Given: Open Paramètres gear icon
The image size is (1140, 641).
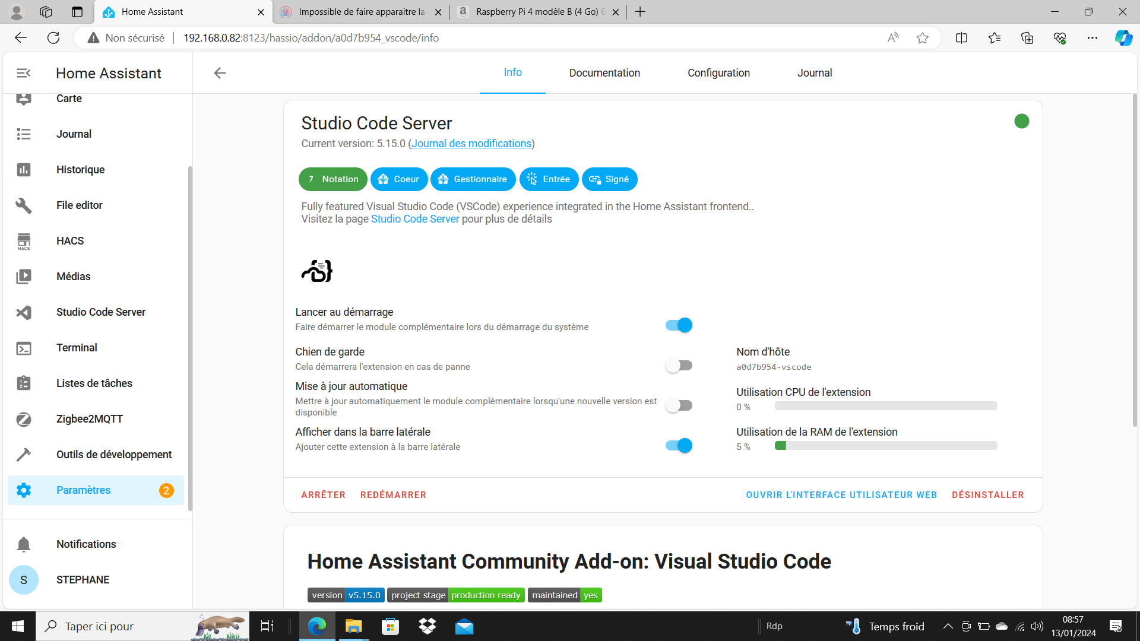Looking at the screenshot, I should tap(24, 490).
